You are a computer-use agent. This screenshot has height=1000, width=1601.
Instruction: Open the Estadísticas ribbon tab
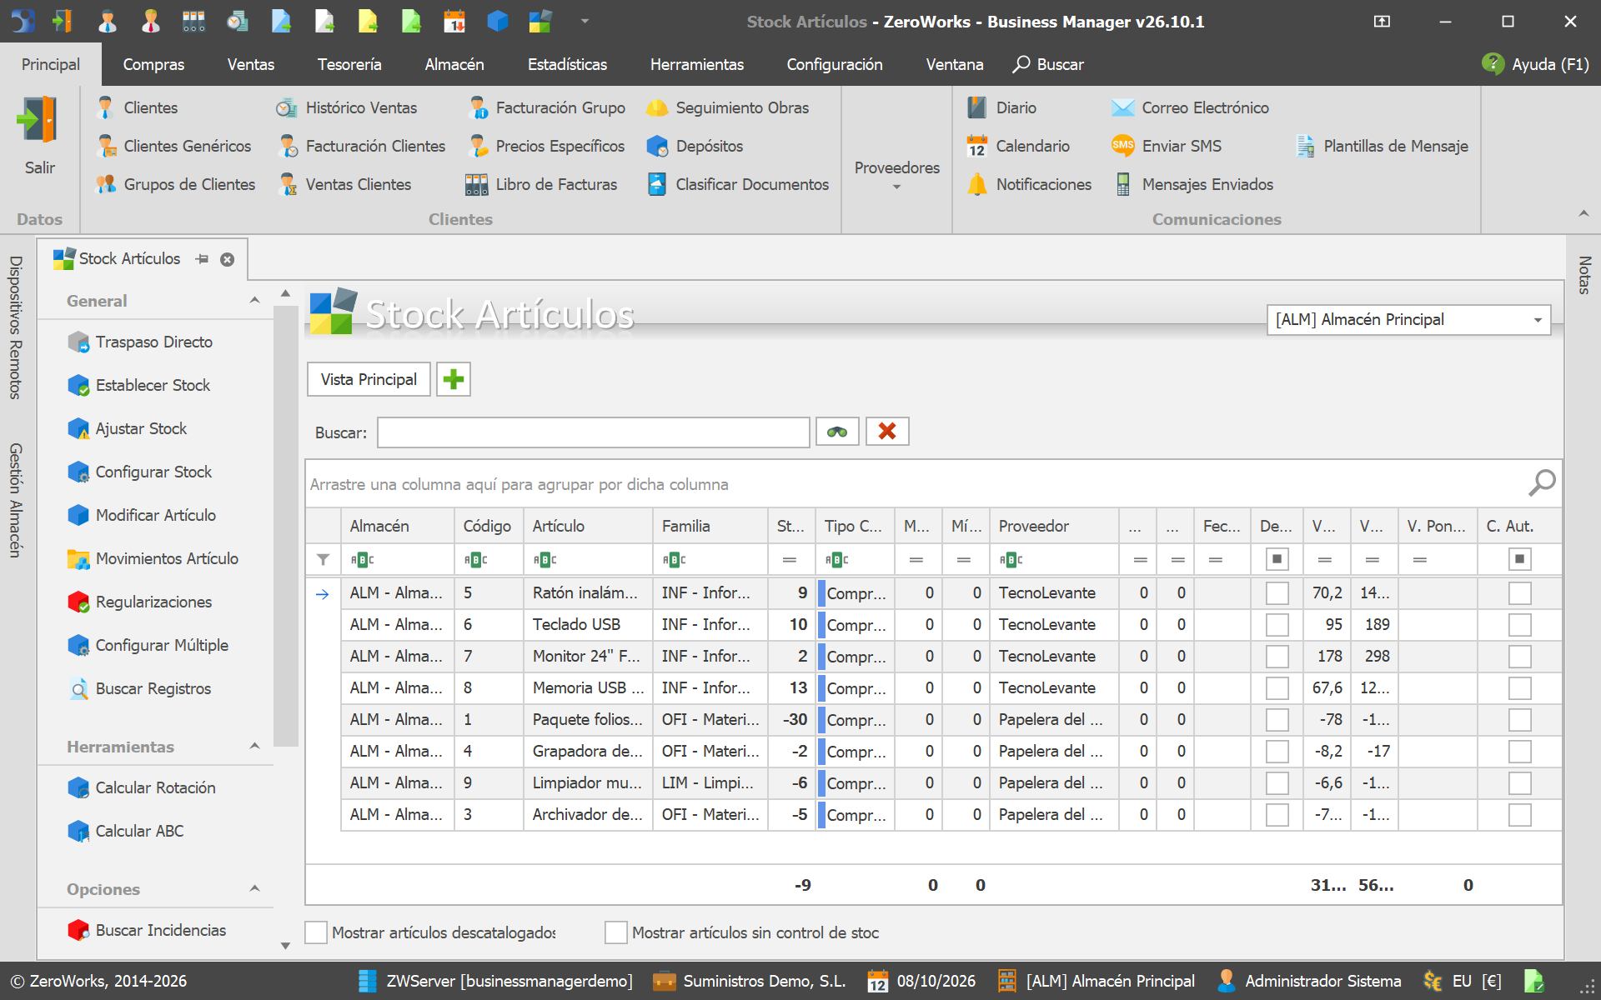(567, 64)
